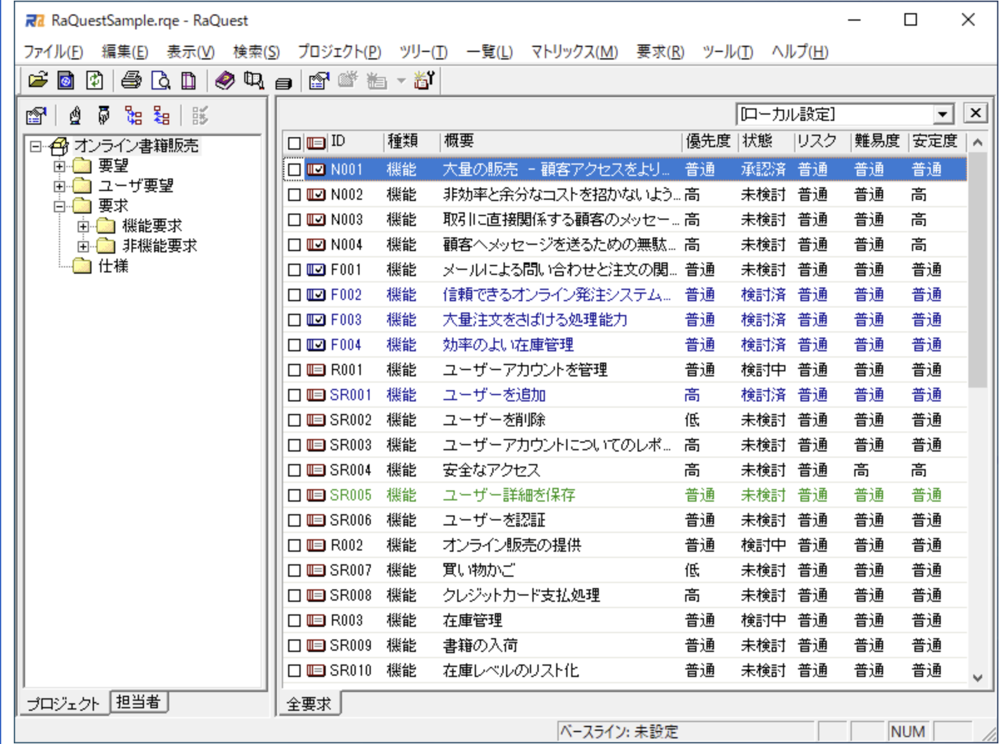This screenshot has height=744, width=999.
Task: Click the hand pointing up icon
Action: 75,115
